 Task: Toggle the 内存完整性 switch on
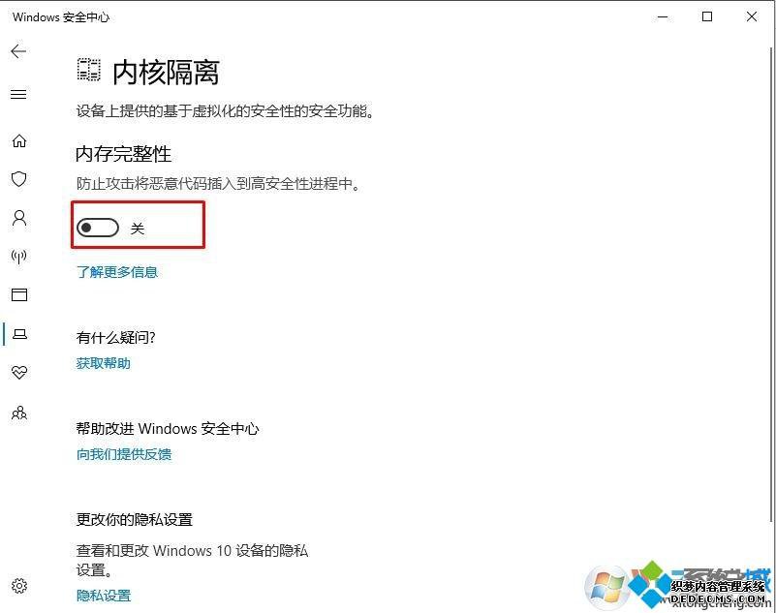tap(98, 228)
